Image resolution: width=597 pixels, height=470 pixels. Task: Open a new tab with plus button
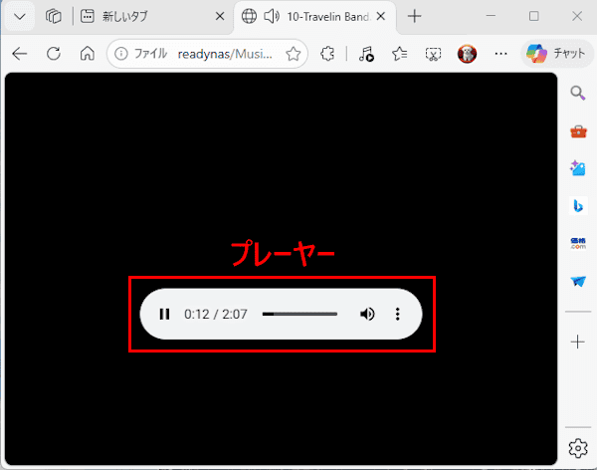pos(414,16)
